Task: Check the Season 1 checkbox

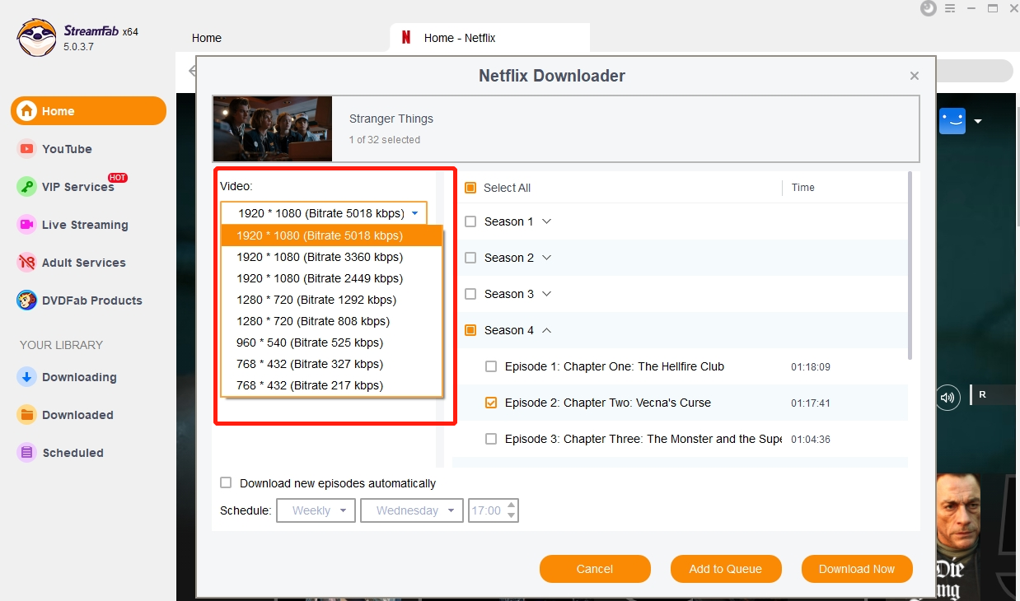Action: pos(470,221)
